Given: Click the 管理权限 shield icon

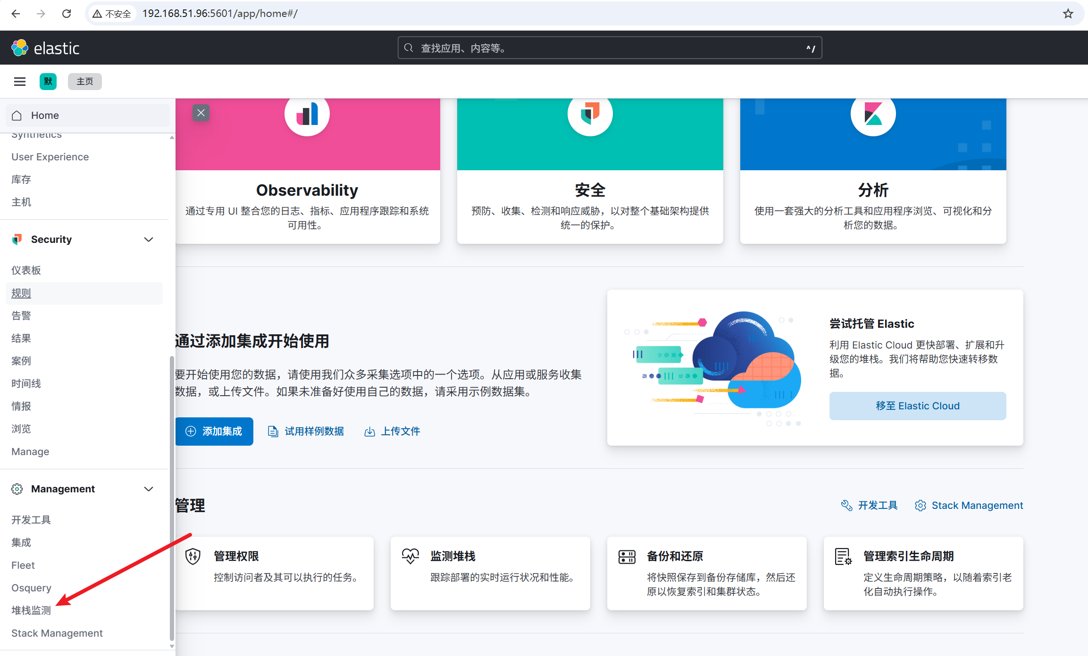Looking at the screenshot, I should [193, 556].
